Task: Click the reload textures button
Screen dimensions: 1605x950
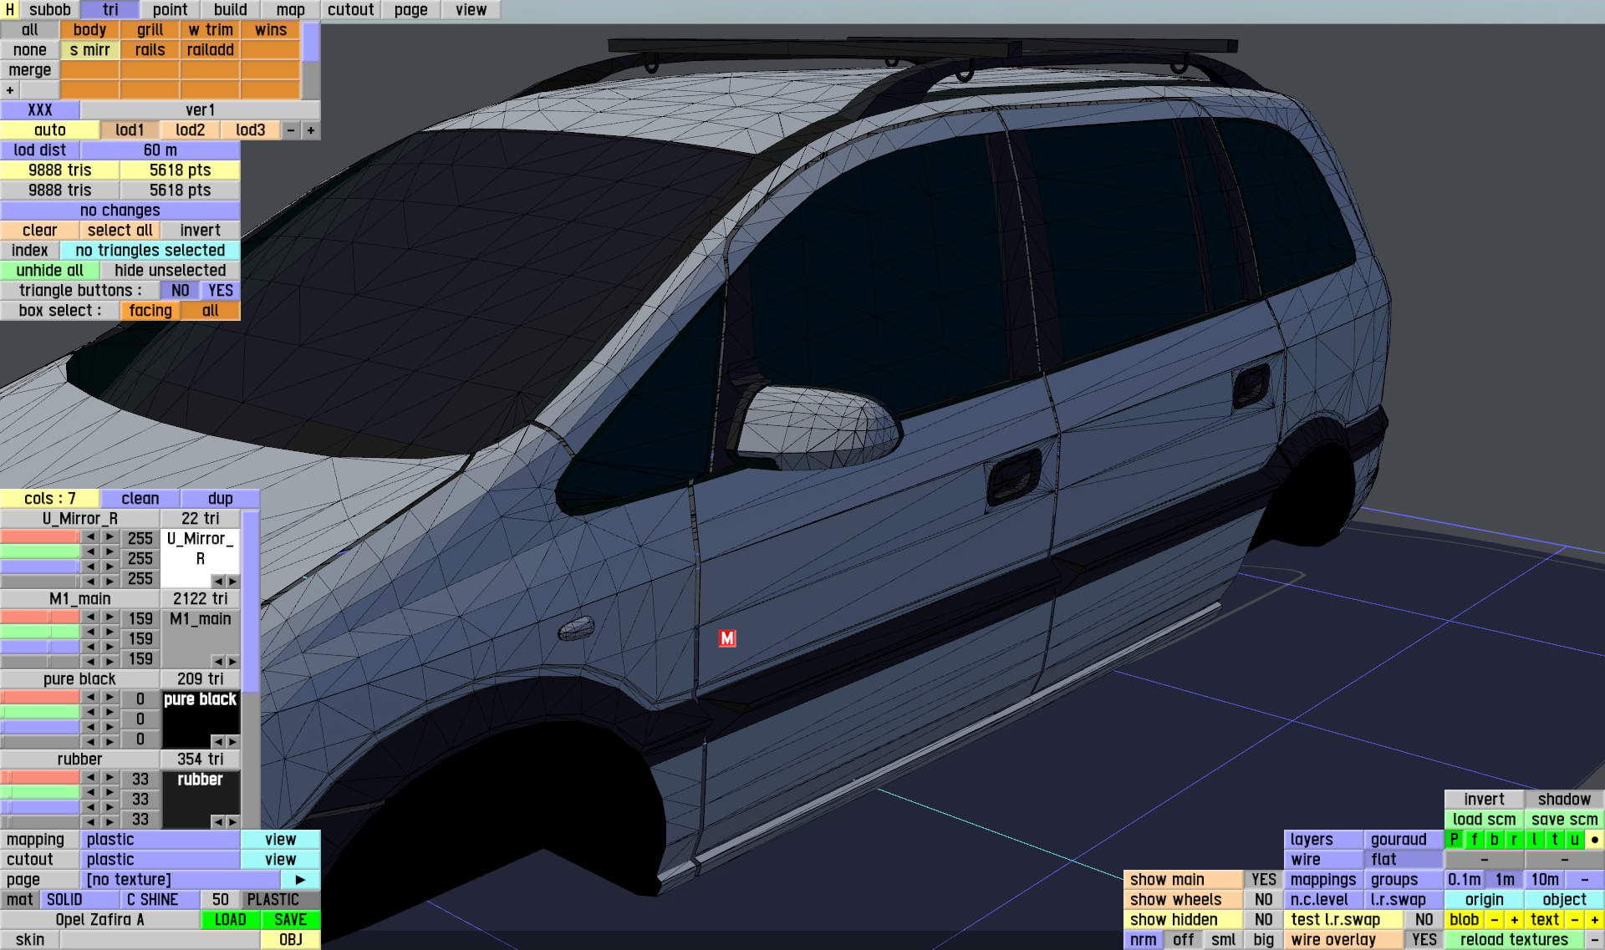Action: click(1514, 940)
